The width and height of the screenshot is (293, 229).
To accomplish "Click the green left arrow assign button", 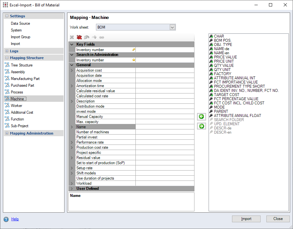I will pos(202,117).
